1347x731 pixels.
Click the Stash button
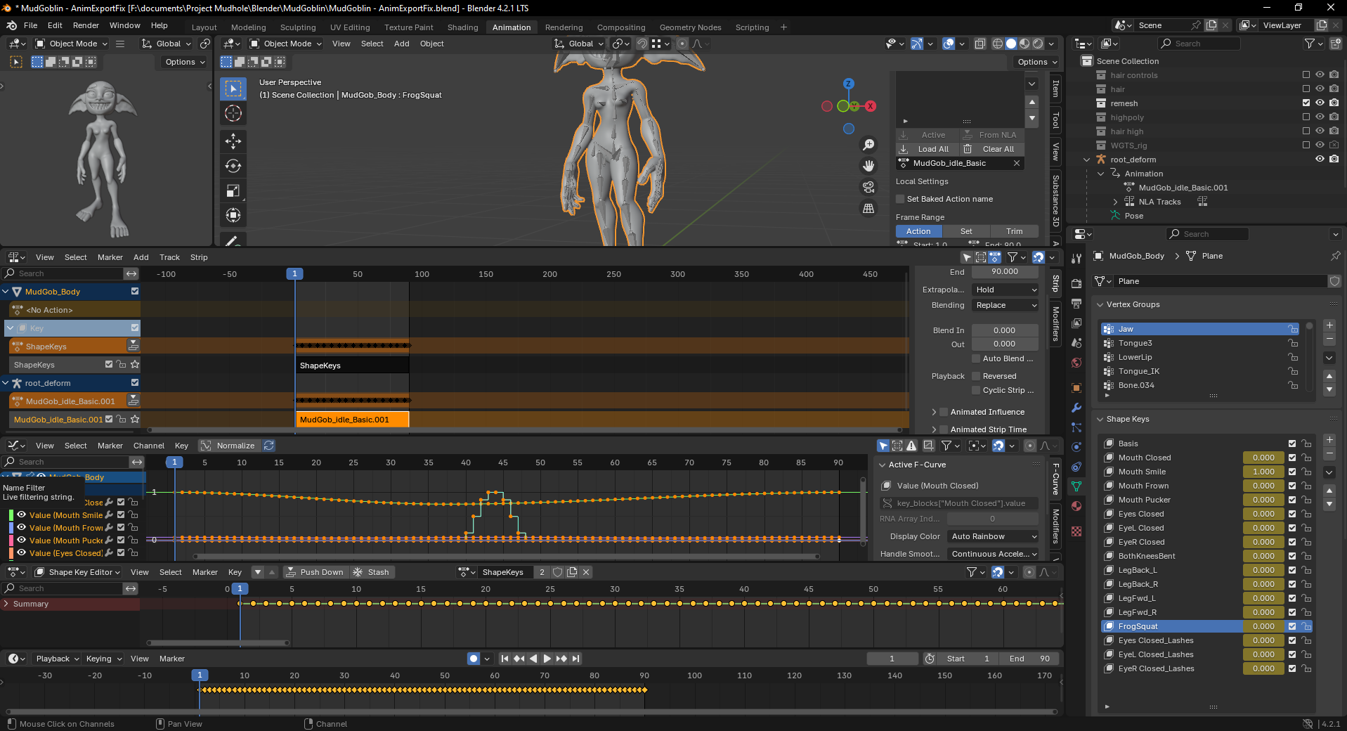click(x=371, y=572)
